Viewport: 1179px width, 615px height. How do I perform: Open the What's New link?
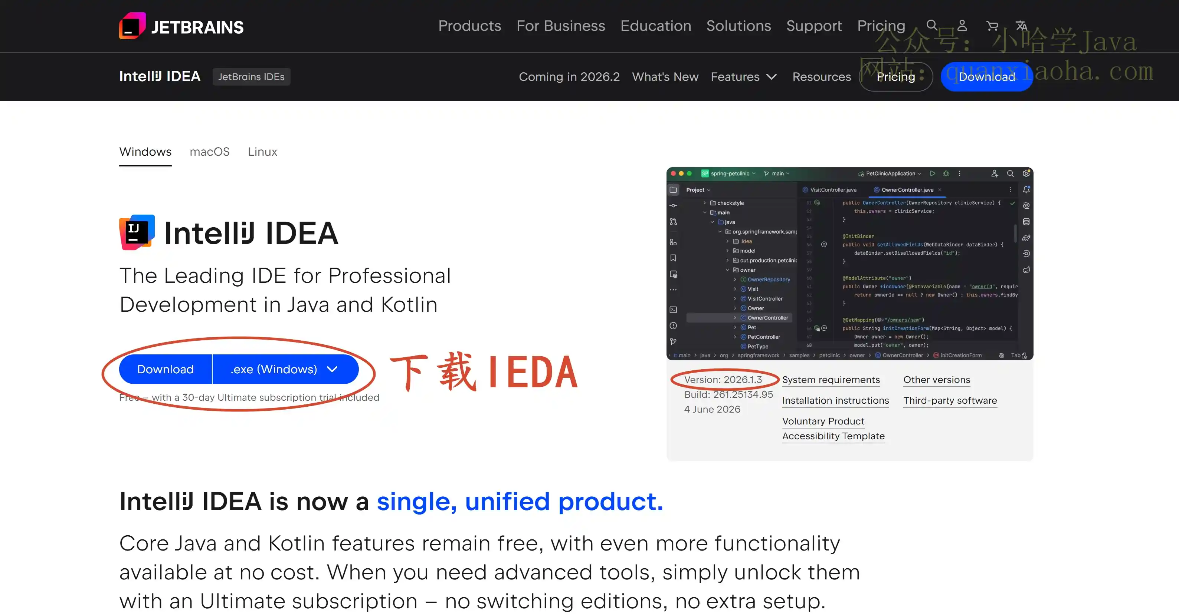(665, 77)
